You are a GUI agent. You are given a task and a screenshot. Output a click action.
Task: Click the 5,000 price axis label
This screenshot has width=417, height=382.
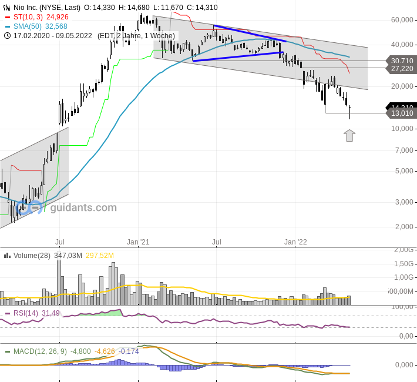click(x=404, y=171)
